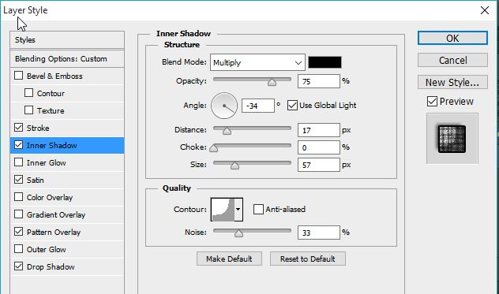Screen dimensions: 499x294
Task: Toggle the Preview checkbox
Action: point(432,102)
